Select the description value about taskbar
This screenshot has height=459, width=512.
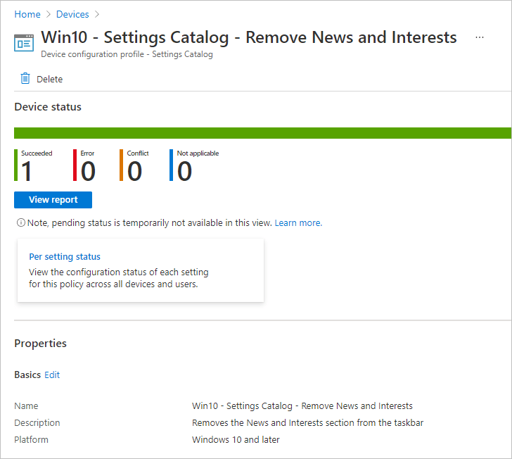tap(307, 422)
